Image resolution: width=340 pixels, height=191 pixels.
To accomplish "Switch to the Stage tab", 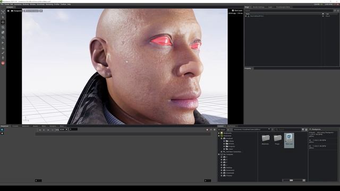I will tap(247, 7).
